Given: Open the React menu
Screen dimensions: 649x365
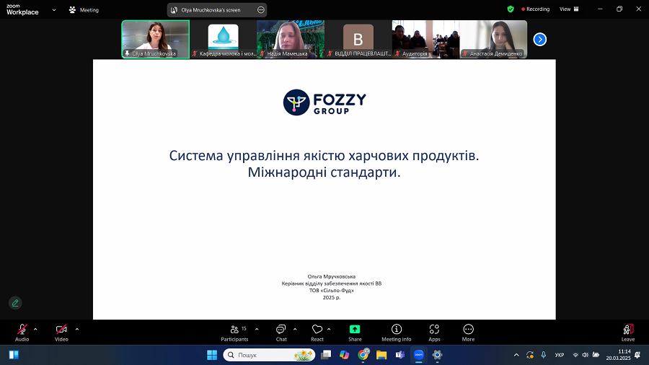Looking at the screenshot, I should click(x=317, y=333).
